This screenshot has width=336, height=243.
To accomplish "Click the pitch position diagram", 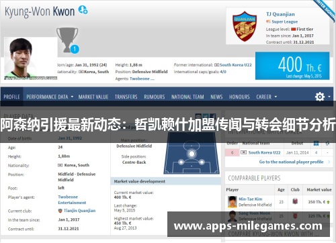I will [192, 153].
